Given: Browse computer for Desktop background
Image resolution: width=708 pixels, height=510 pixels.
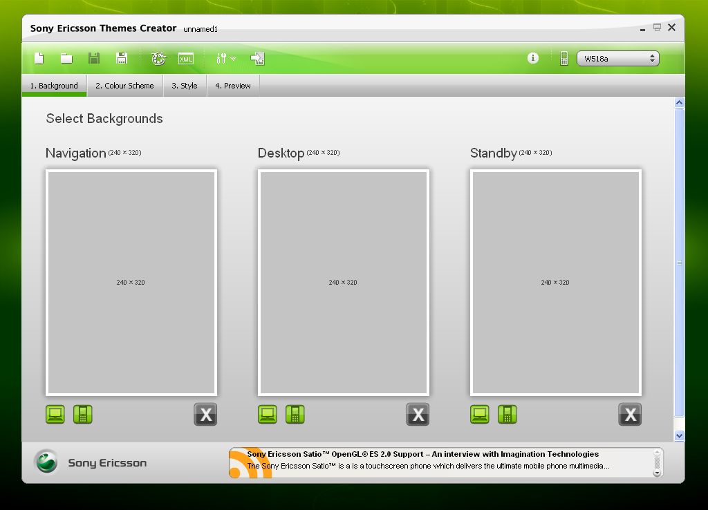Looking at the screenshot, I should (x=268, y=415).
